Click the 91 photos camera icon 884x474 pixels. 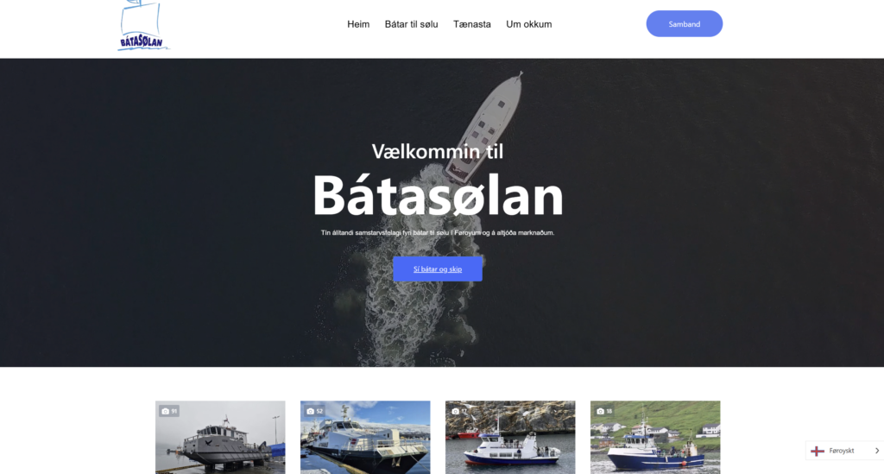tap(165, 412)
